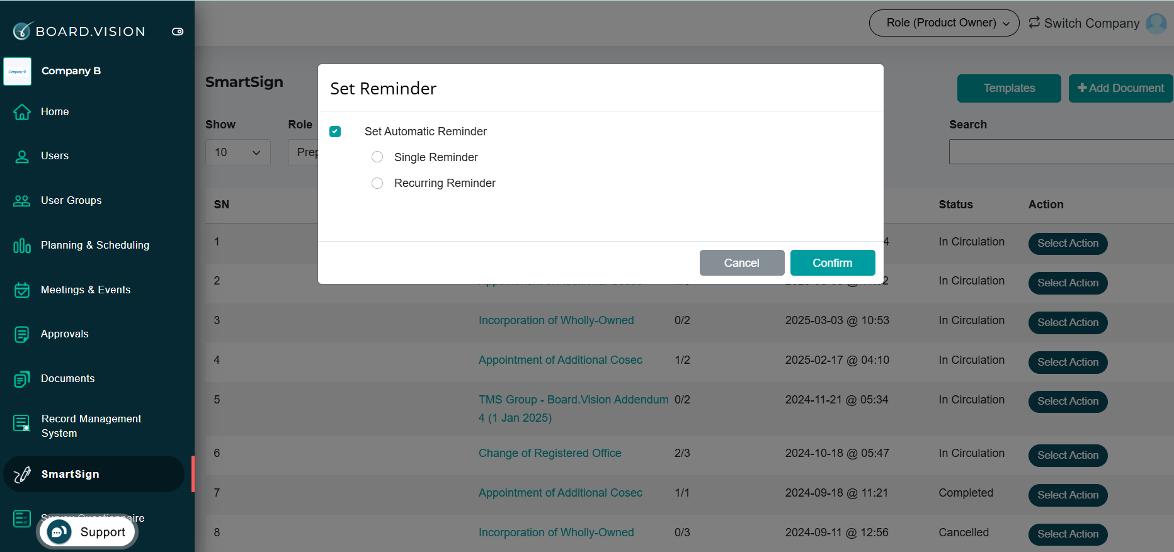Open Appointment of Additional Cosec link in row 4
The image size is (1174, 552).
[561, 360]
